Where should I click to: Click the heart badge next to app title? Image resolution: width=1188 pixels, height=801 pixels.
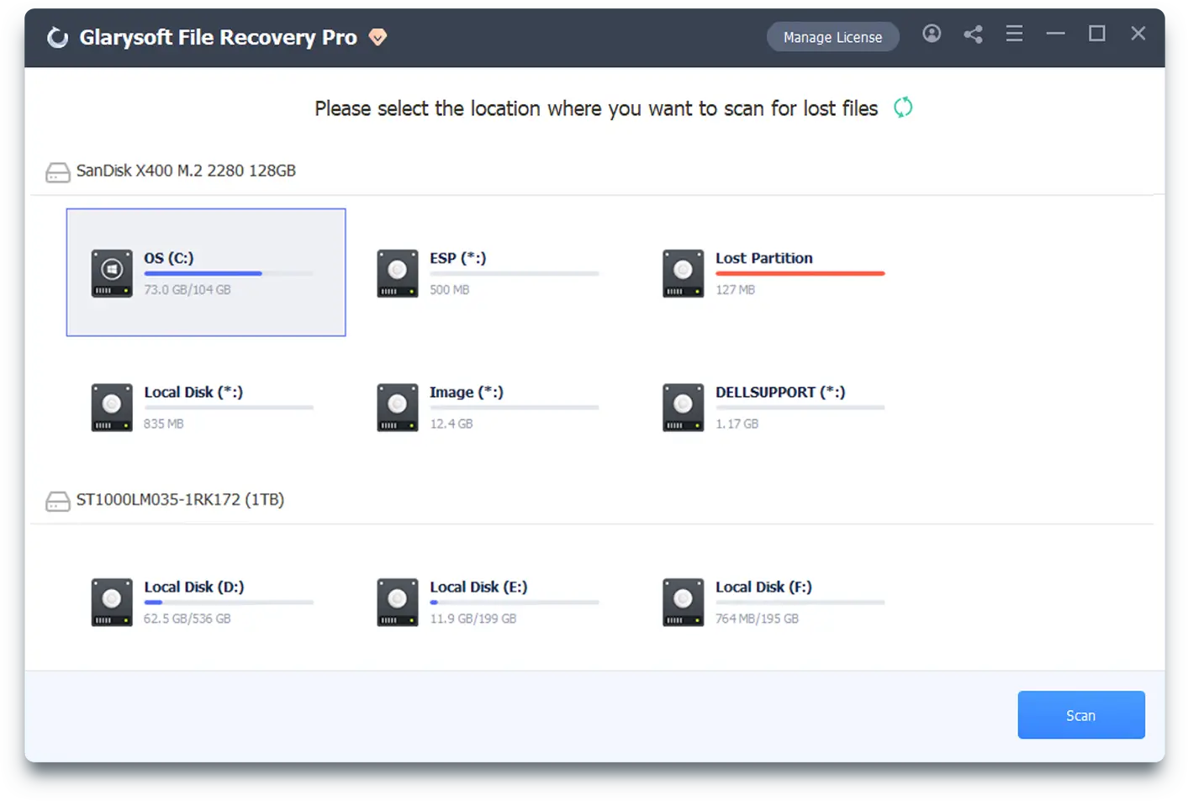click(378, 37)
